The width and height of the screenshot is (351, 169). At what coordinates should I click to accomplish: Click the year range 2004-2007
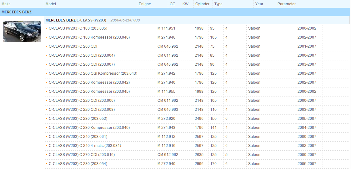click(307, 128)
